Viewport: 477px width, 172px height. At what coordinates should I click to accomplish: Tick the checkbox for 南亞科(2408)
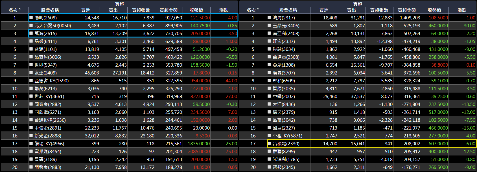click(x=269, y=33)
